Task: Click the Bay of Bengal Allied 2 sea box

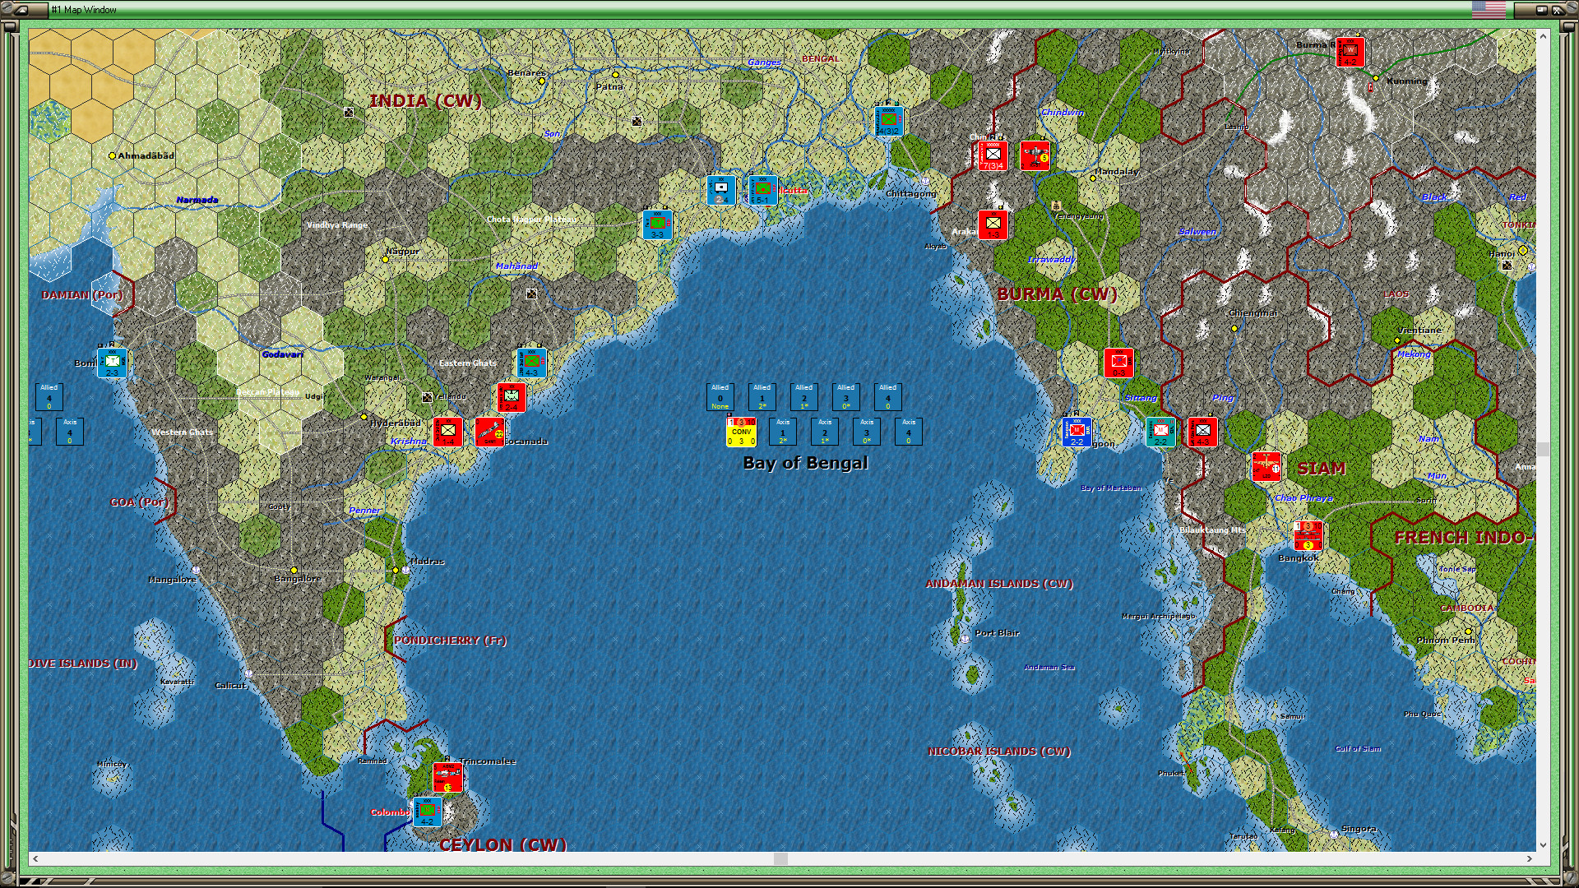Action: click(804, 397)
